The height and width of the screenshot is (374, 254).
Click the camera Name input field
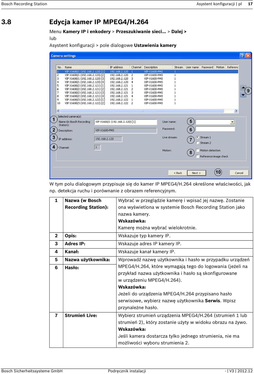(x=126, y=122)
